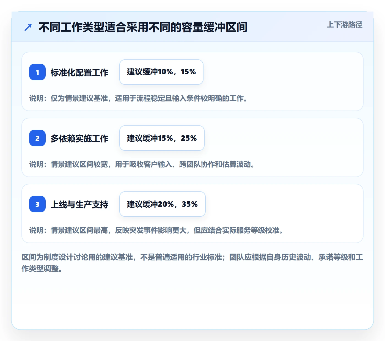Image resolution: width=385 pixels, height=341 pixels.
Task: Click the blank area below footer text
Action: point(193,301)
